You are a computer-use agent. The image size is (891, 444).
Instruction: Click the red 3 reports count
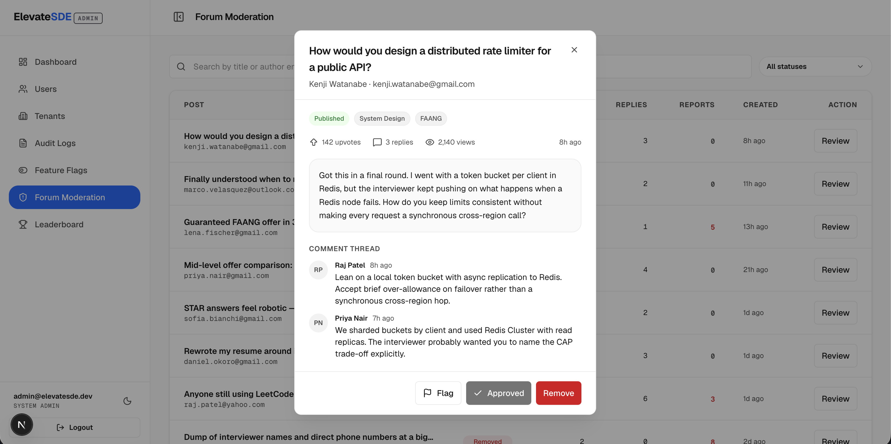[713, 399]
